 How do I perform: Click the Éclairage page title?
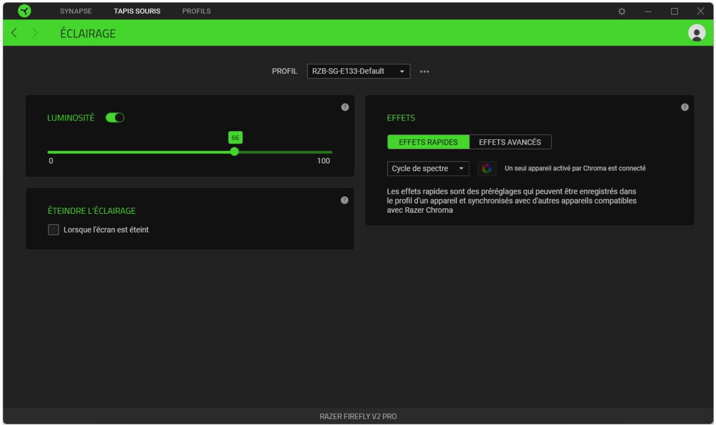(88, 34)
